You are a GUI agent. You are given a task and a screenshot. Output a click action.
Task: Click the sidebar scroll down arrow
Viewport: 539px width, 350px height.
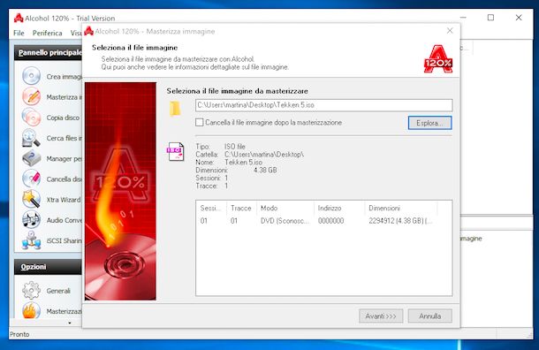click(70, 323)
